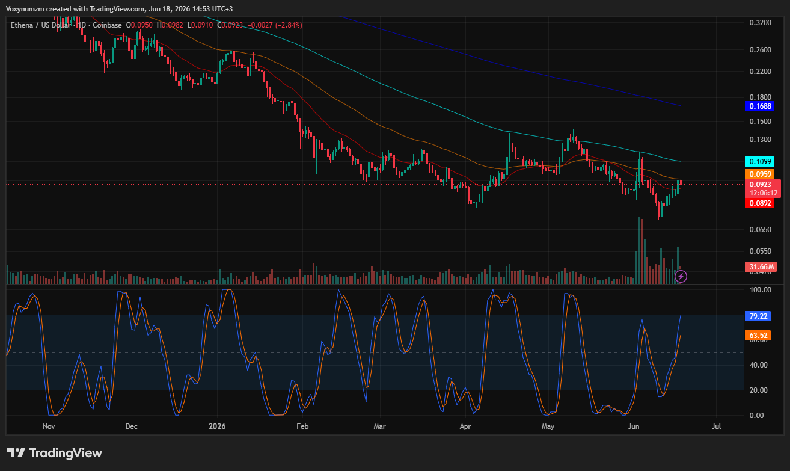Click the 0.1300 price axis label
Image resolution: width=790 pixels, height=471 pixels.
pos(761,140)
